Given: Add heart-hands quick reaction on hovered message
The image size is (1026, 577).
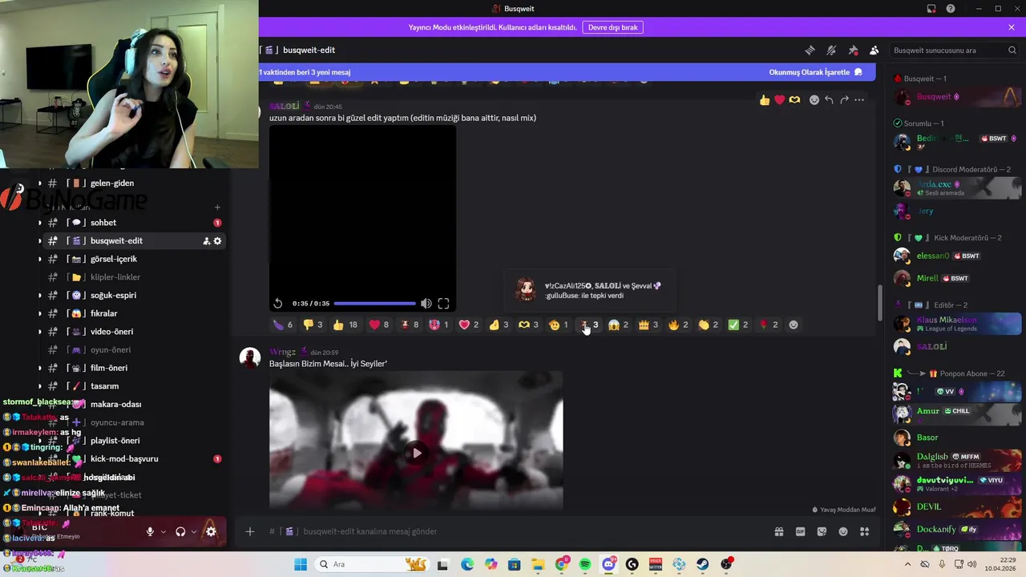Looking at the screenshot, I should pos(794,100).
